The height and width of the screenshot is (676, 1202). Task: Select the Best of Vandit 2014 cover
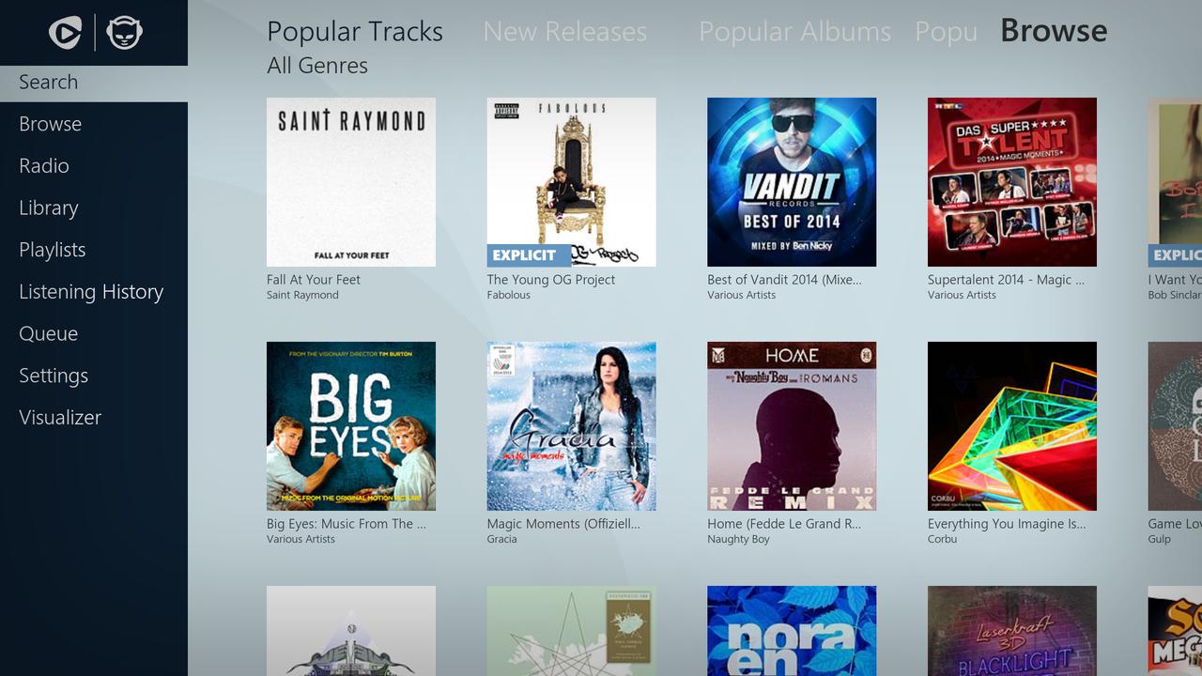pos(792,182)
